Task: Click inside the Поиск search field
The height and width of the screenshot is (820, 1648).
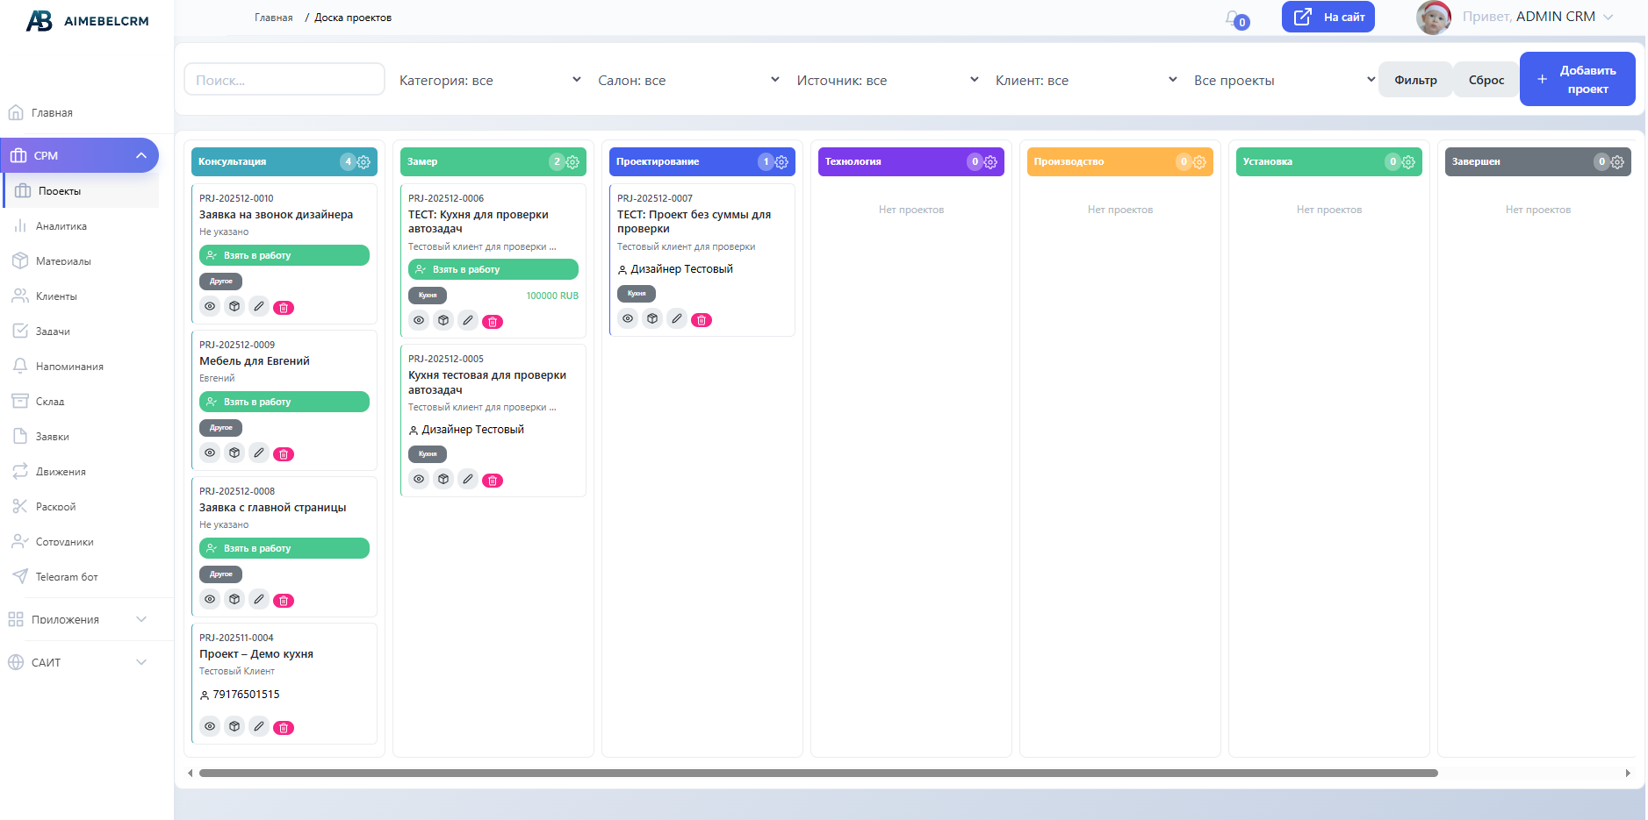Action: (x=284, y=79)
